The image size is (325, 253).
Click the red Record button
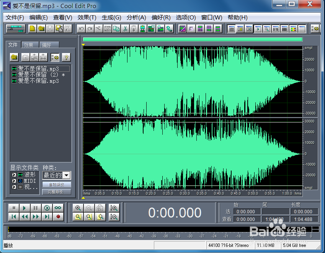tap(58, 217)
